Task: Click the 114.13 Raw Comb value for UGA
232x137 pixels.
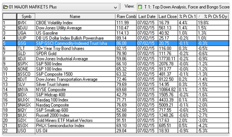Action: pyautogui.click(x=123, y=33)
